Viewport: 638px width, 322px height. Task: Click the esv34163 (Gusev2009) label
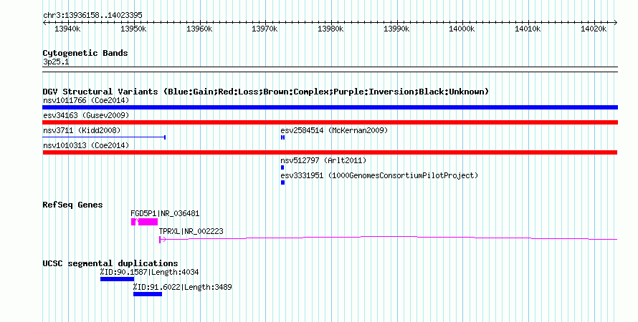pyautogui.click(x=86, y=115)
